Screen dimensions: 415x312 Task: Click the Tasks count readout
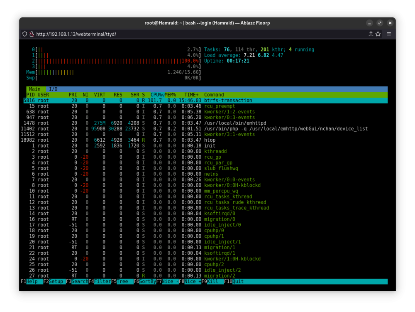pos(259,50)
